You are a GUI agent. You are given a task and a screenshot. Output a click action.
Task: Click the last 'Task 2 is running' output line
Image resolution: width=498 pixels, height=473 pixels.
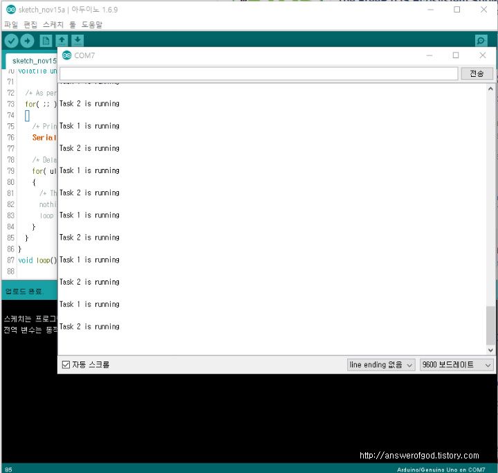click(89, 326)
